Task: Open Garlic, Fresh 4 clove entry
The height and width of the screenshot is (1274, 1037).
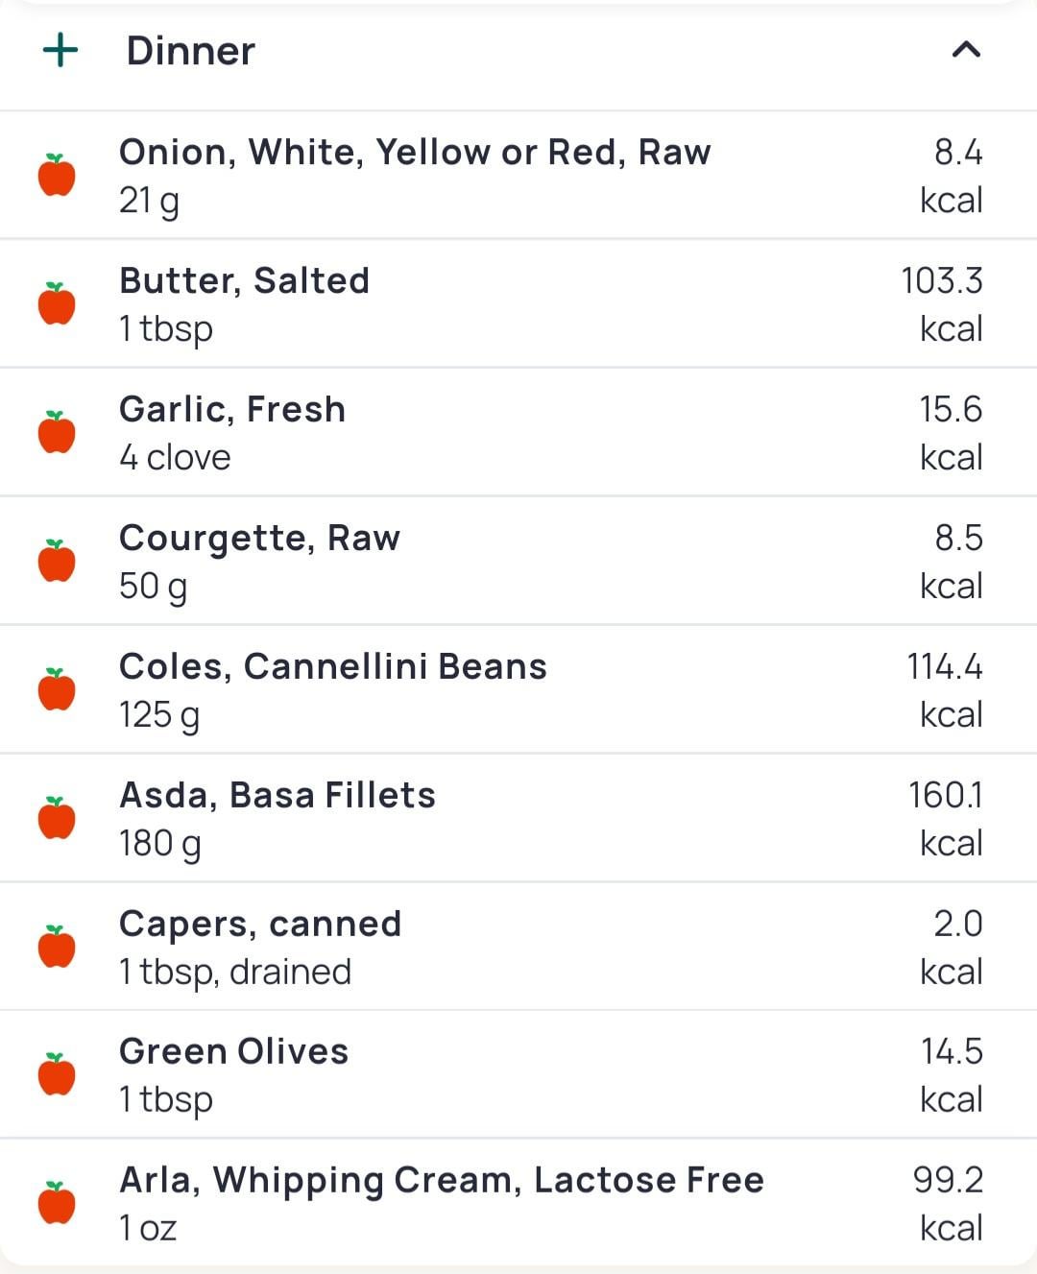Action: 518,432
